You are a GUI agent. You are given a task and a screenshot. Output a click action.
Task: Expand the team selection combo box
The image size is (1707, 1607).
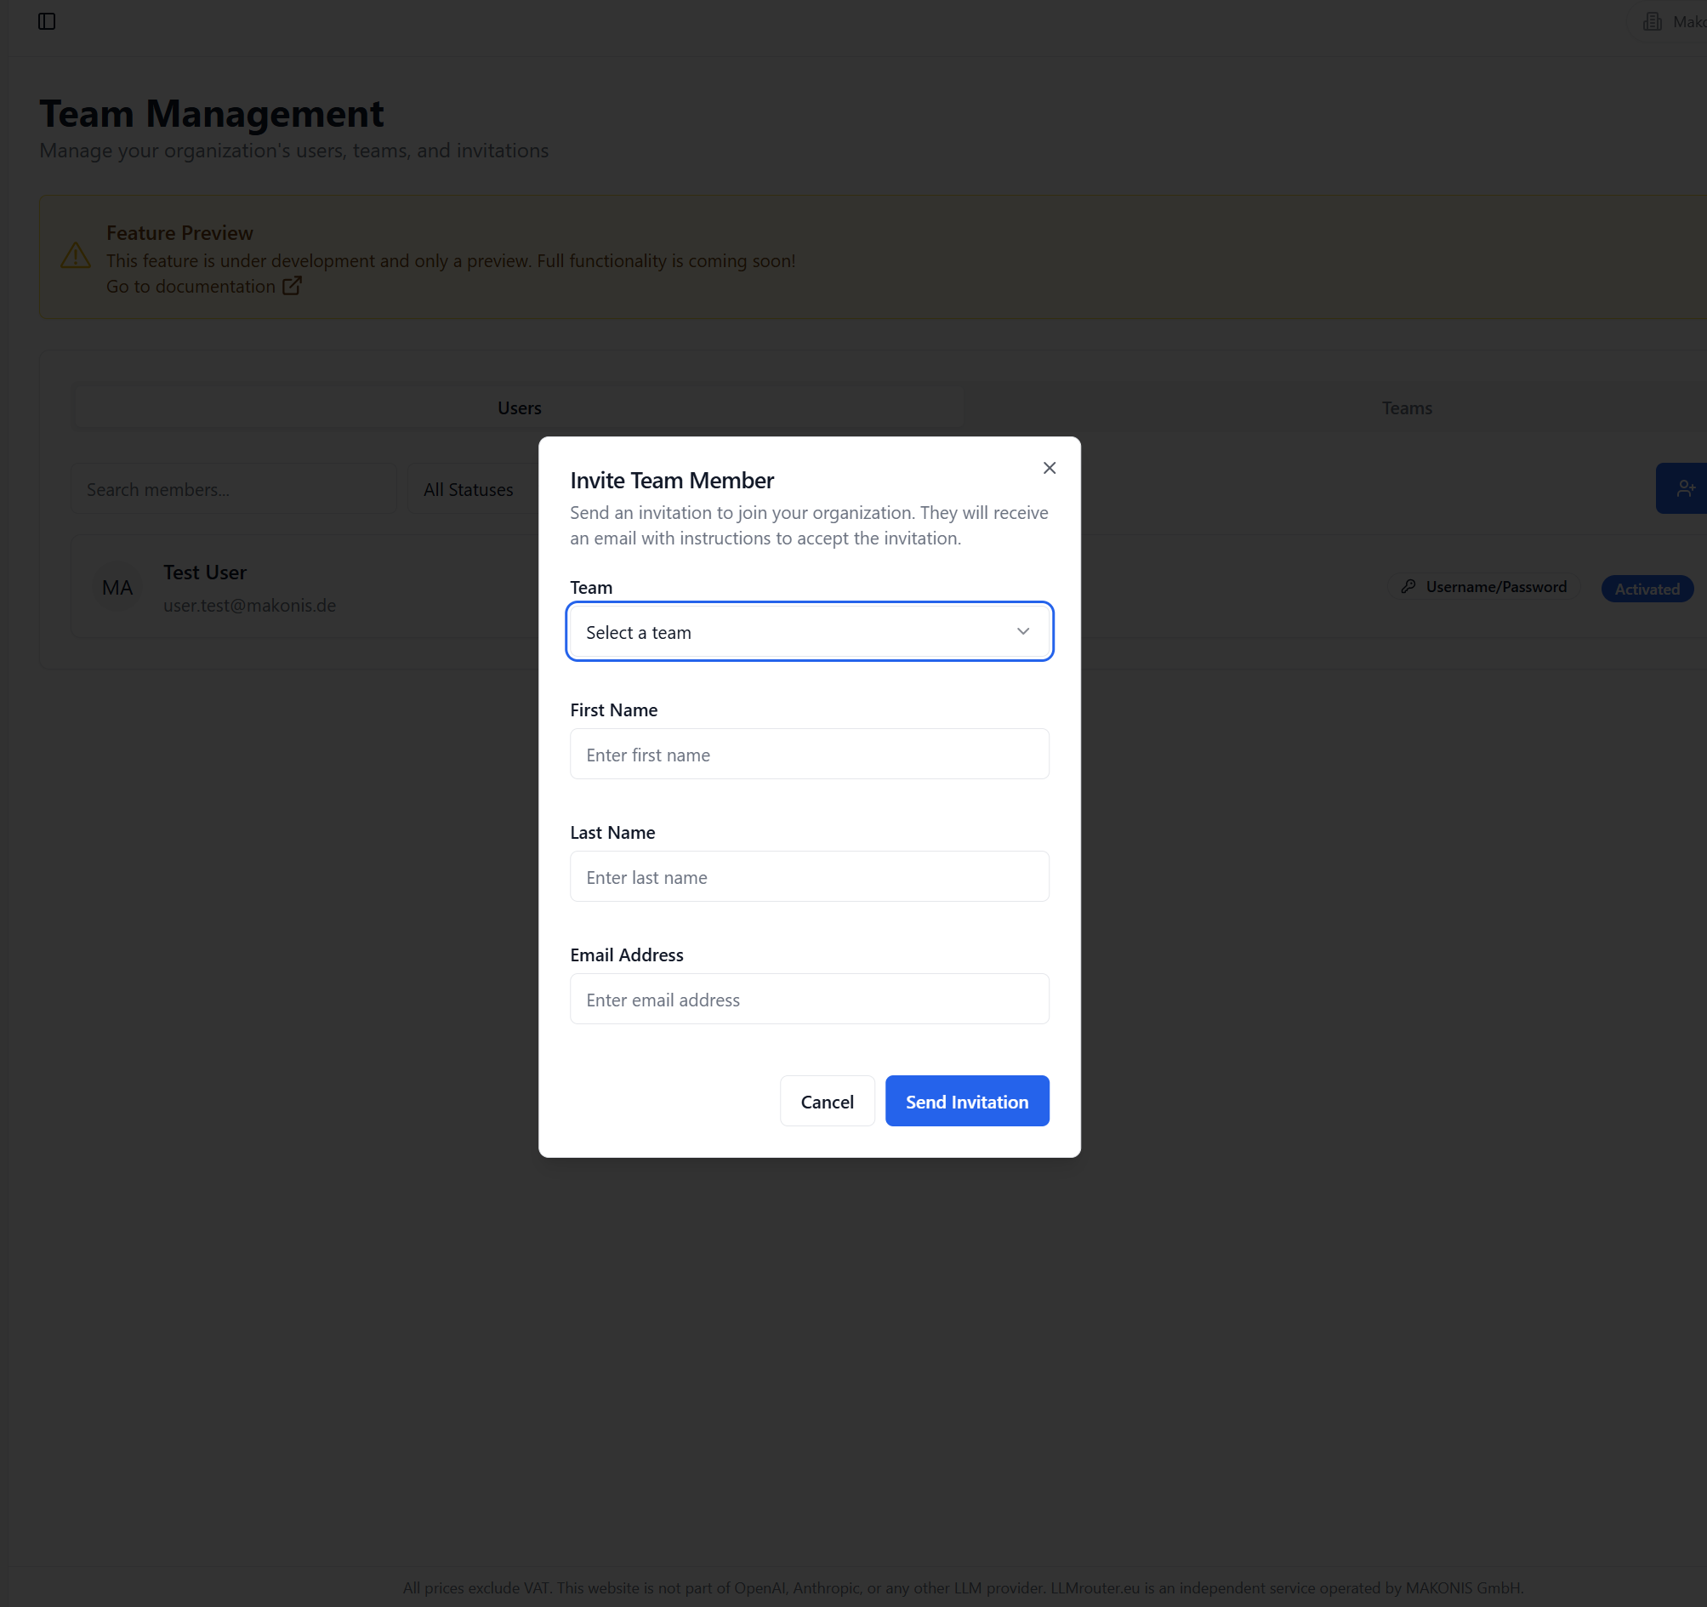[x=808, y=631]
